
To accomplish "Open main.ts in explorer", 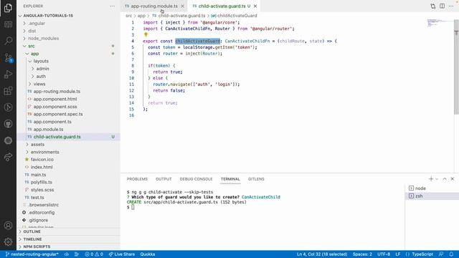I will coord(69,175).
